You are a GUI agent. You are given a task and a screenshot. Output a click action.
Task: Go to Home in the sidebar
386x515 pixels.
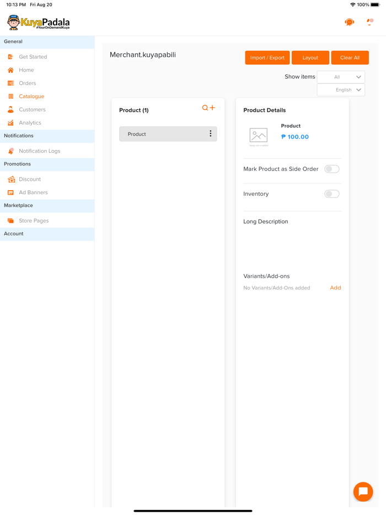pyautogui.click(x=26, y=70)
